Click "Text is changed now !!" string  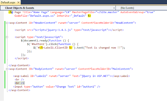point(103,48)
